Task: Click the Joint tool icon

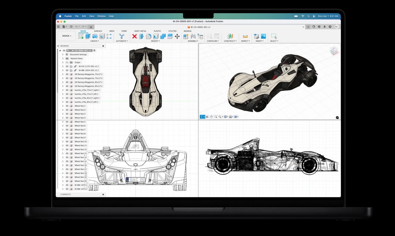Action: pos(193,37)
